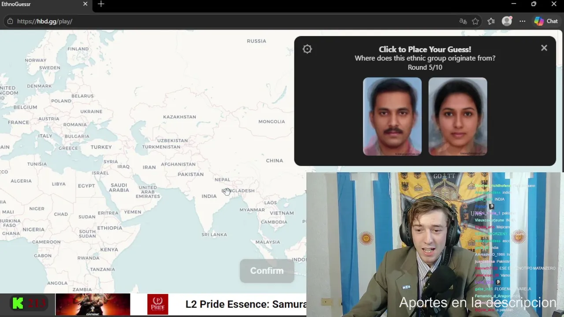The width and height of the screenshot is (564, 317).
Task: Place guess on MALAYSIA label
Action: click(267, 242)
